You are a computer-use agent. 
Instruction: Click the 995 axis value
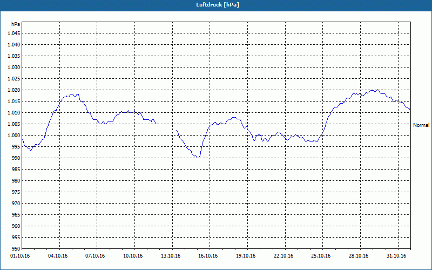pos(16,146)
